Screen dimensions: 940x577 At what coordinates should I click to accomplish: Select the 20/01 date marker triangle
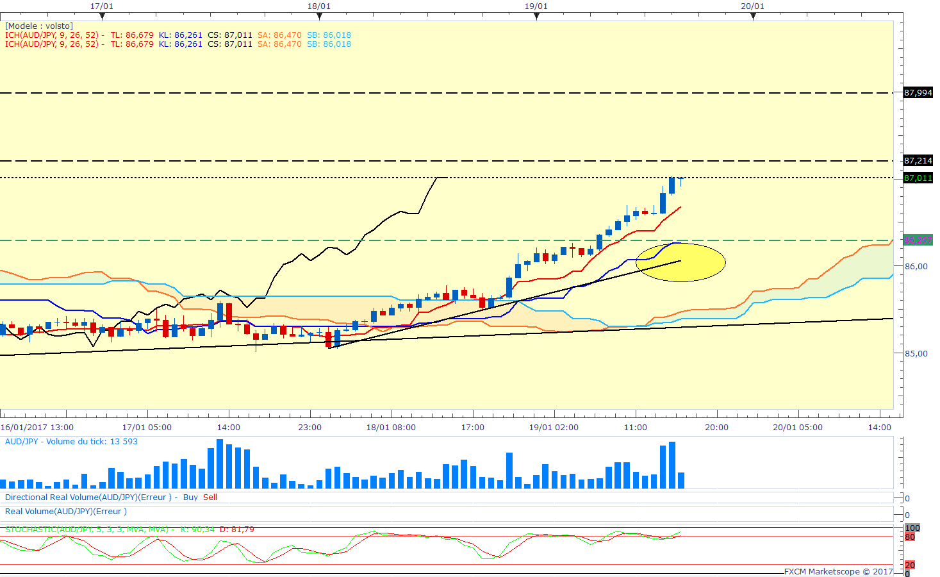point(753,16)
